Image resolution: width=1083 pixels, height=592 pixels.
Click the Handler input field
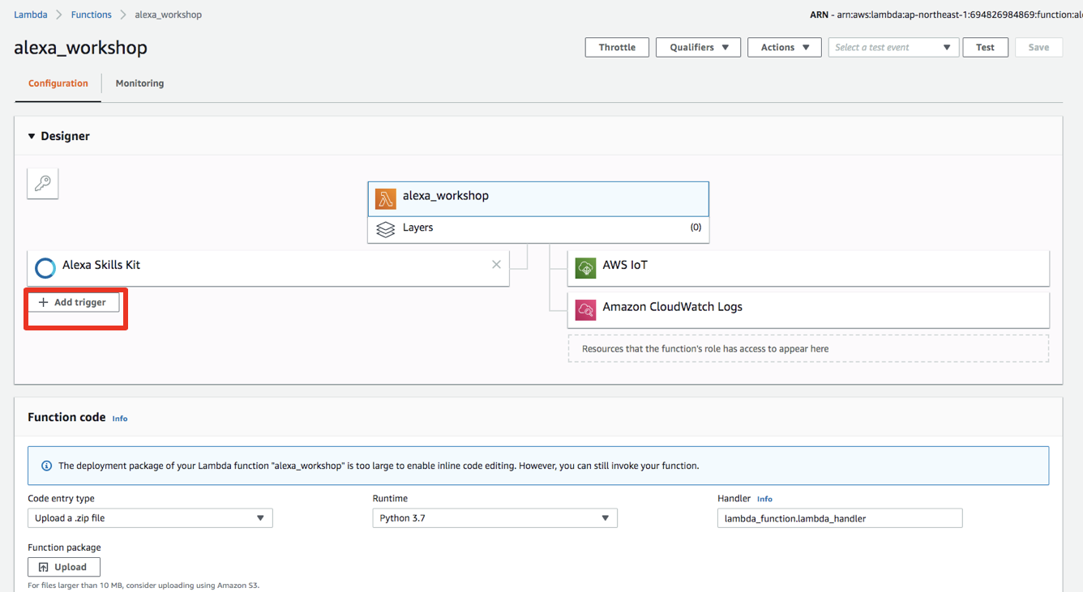(x=840, y=517)
